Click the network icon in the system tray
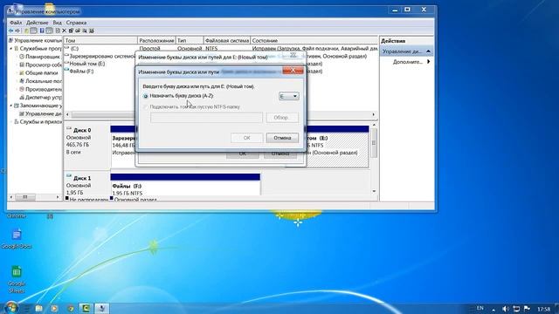 (516, 309)
